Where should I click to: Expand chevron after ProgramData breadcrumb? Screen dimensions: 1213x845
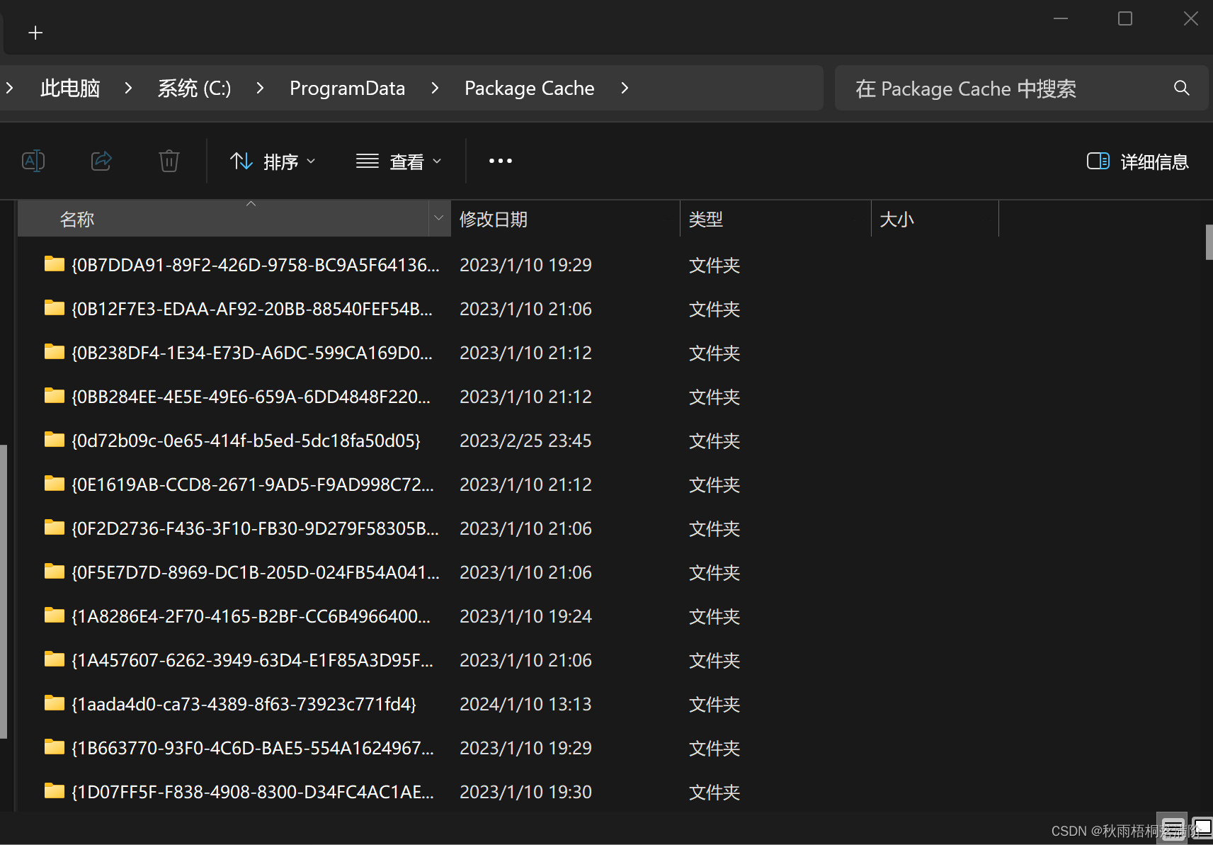point(435,88)
